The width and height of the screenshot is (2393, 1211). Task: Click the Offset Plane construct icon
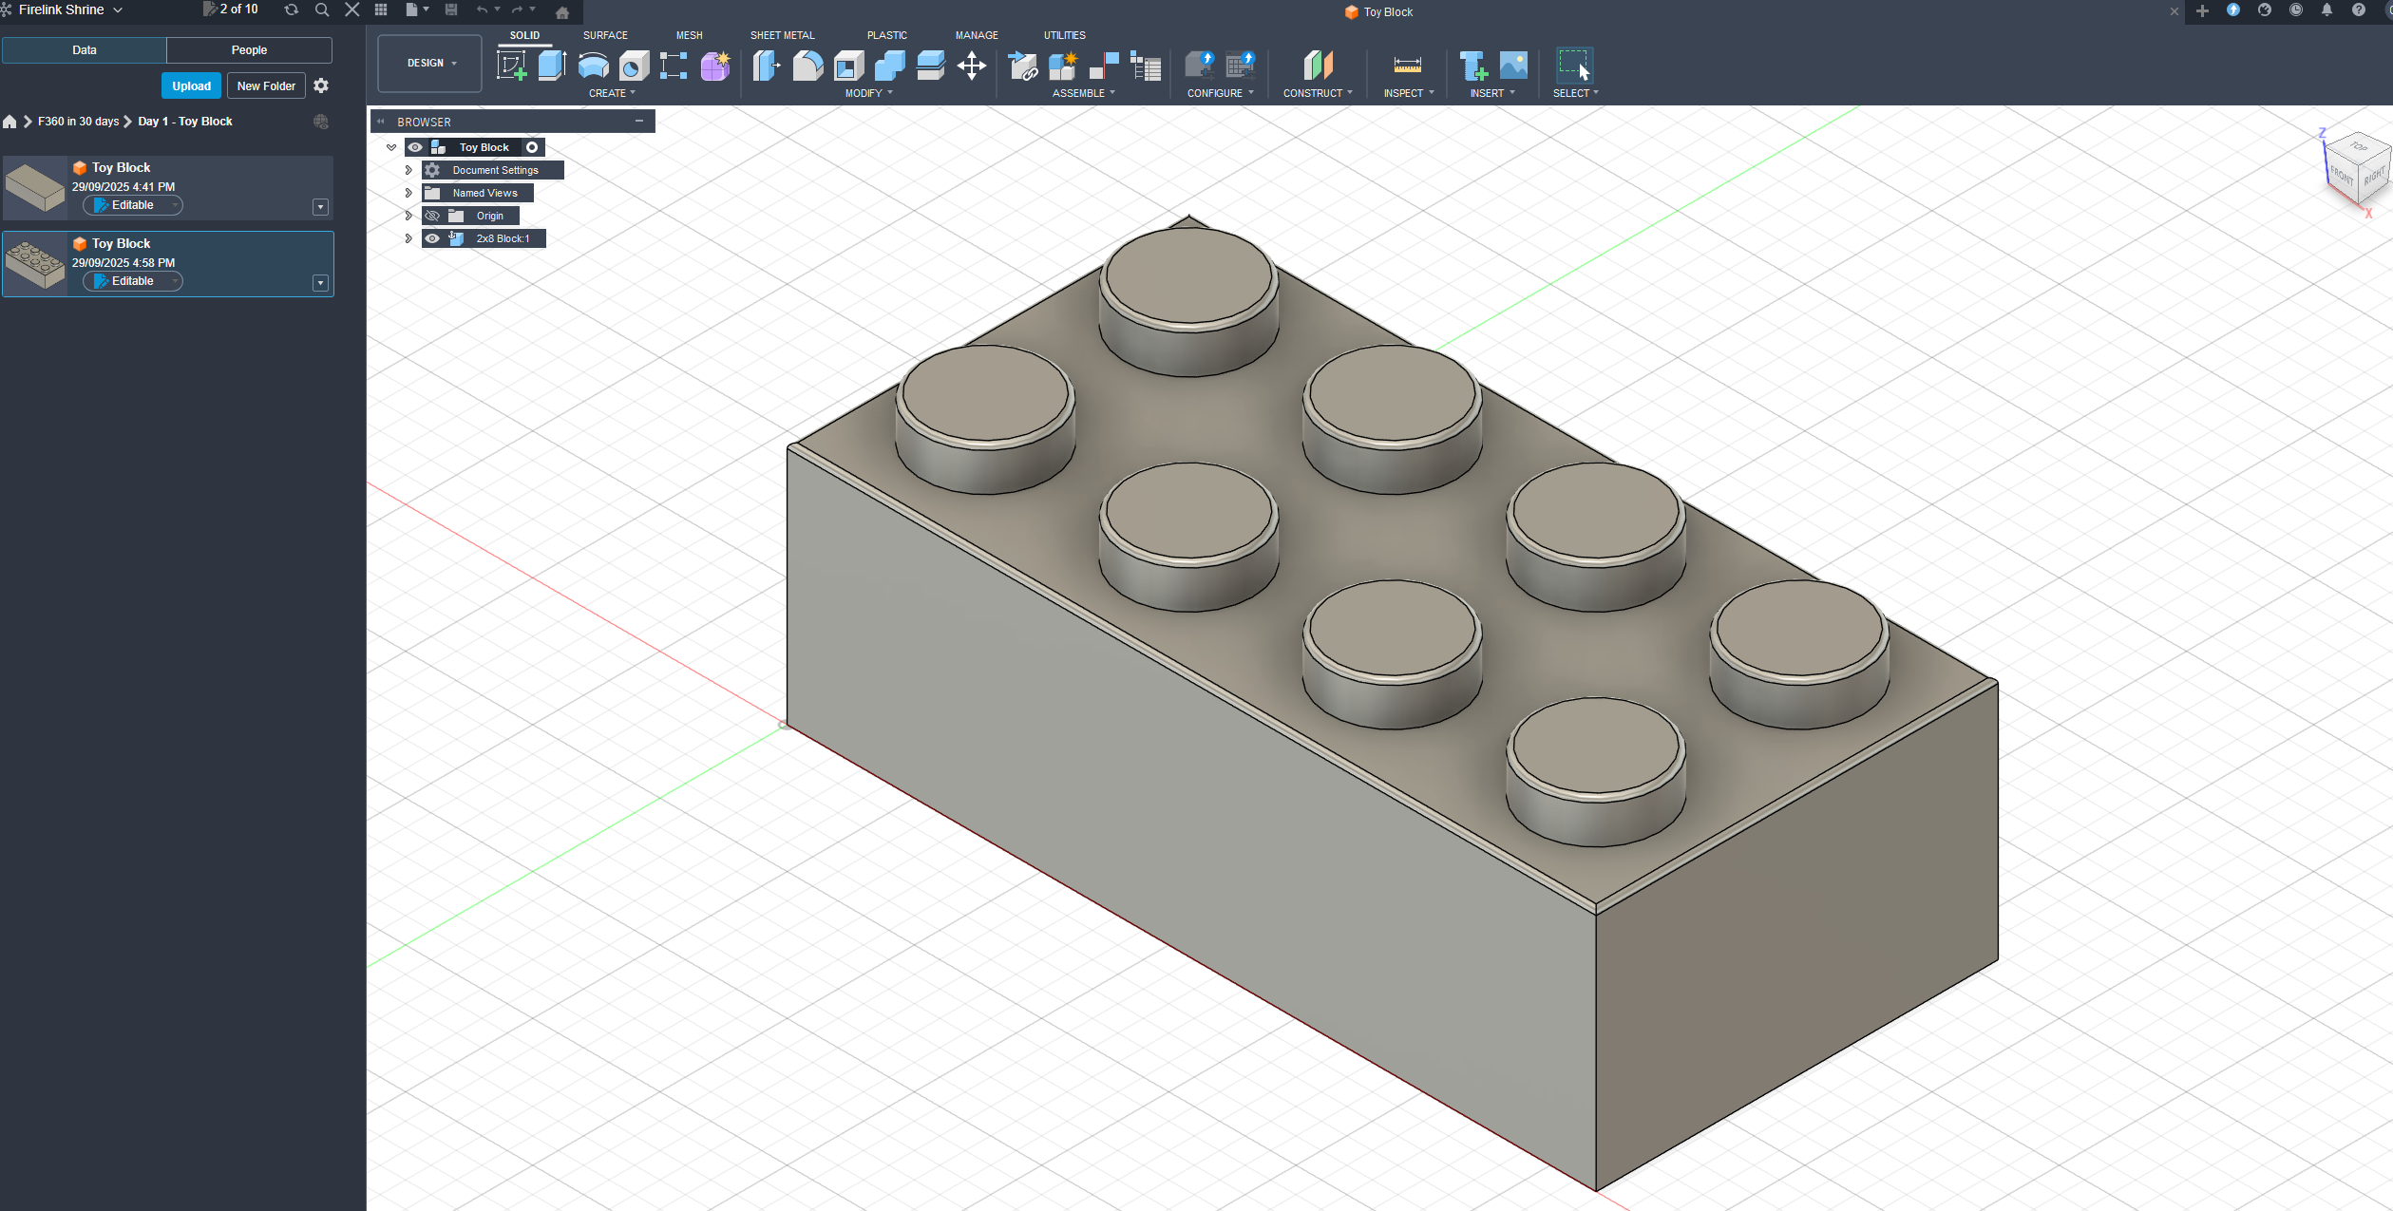(x=1318, y=66)
